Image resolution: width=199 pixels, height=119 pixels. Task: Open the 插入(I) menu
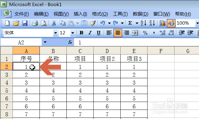pos(80,14)
